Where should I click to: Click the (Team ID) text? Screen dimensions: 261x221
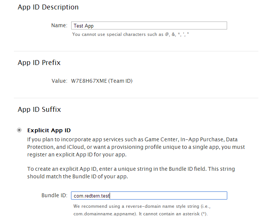point(121,81)
